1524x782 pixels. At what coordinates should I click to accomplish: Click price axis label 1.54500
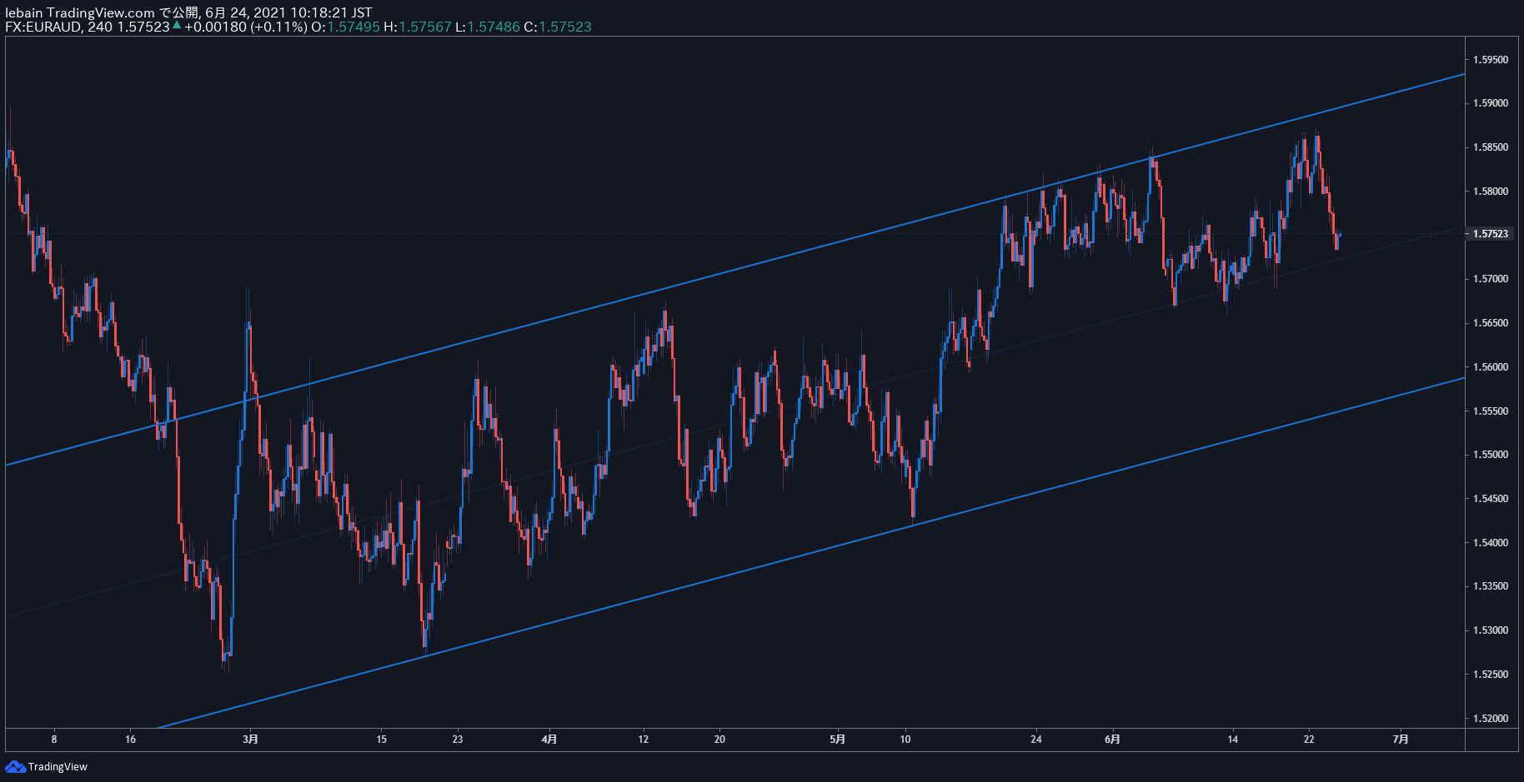click(1491, 499)
